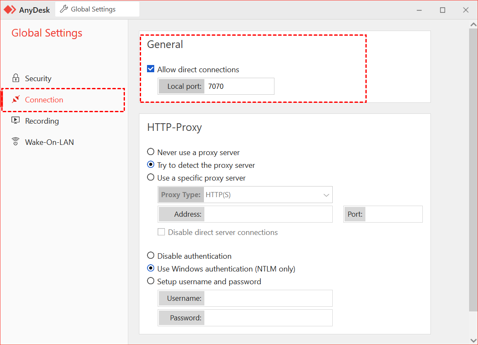
Task: Click the wrench icon on Global Settings tab
Action: coord(64,9)
